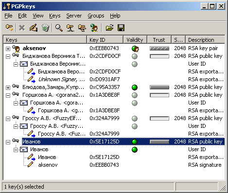Select the aksenov key name
The width and height of the screenshot is (228, 193).
(x=34, y=48)
